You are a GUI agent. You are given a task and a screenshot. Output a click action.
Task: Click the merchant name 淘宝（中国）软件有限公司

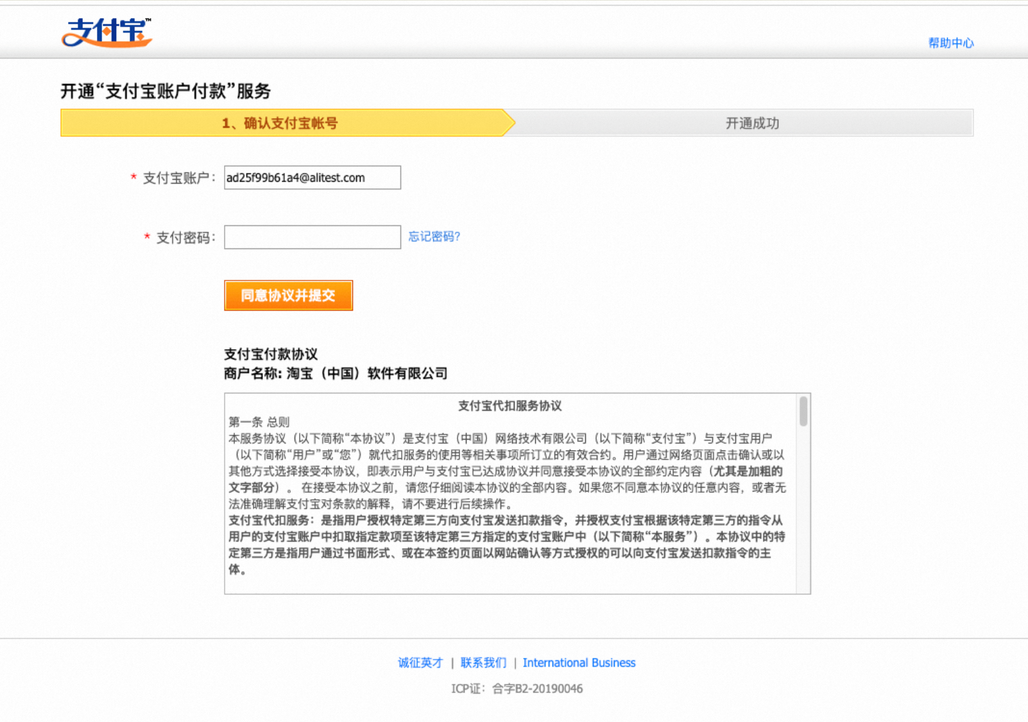pyautogui.click(x=366, y=374)
